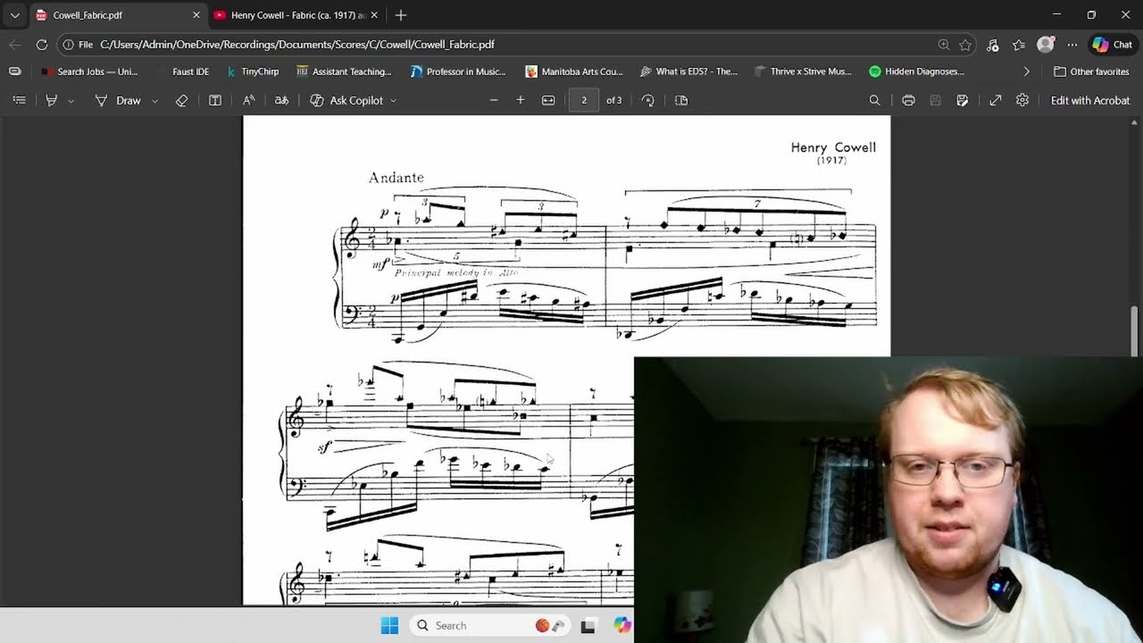Open the Professor in Music bookmark
The height and width of the screenshot is (643, 1143).
(458, 71)
